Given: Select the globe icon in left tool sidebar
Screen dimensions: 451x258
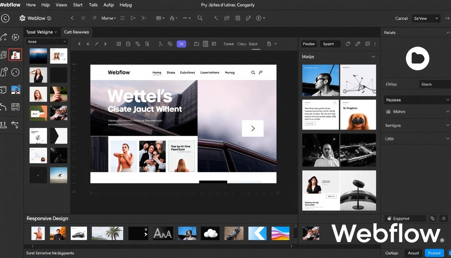Looking at the screenshot, I should point(15,37).
